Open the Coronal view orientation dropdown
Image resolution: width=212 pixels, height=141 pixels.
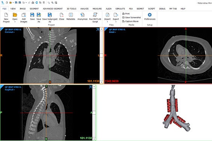click(10, 32)
